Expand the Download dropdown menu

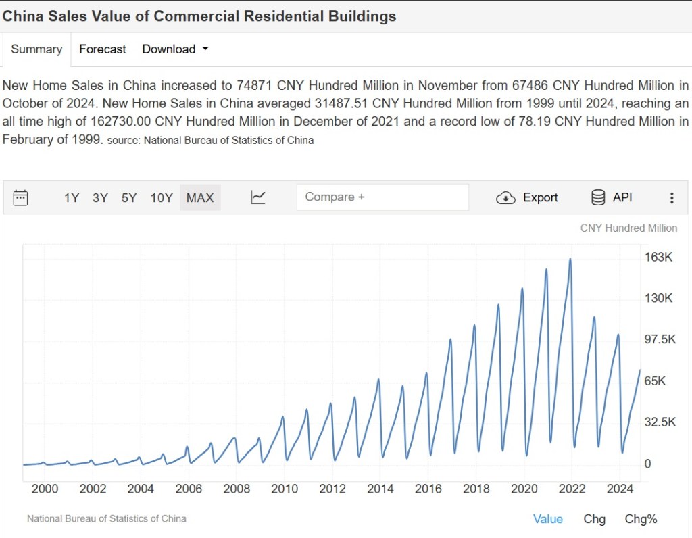pos(175,49)
